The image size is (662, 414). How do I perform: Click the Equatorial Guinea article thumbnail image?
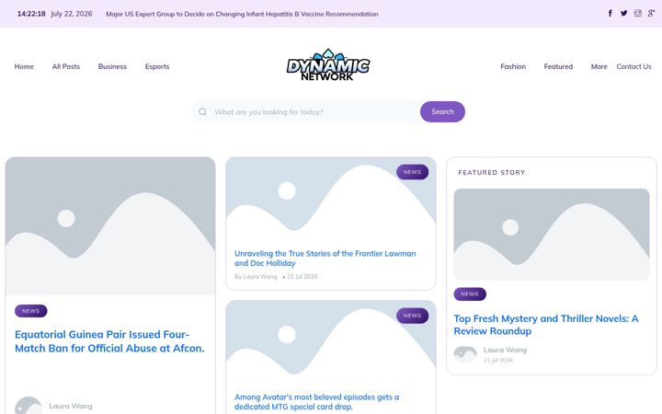(x=110, y=226)
